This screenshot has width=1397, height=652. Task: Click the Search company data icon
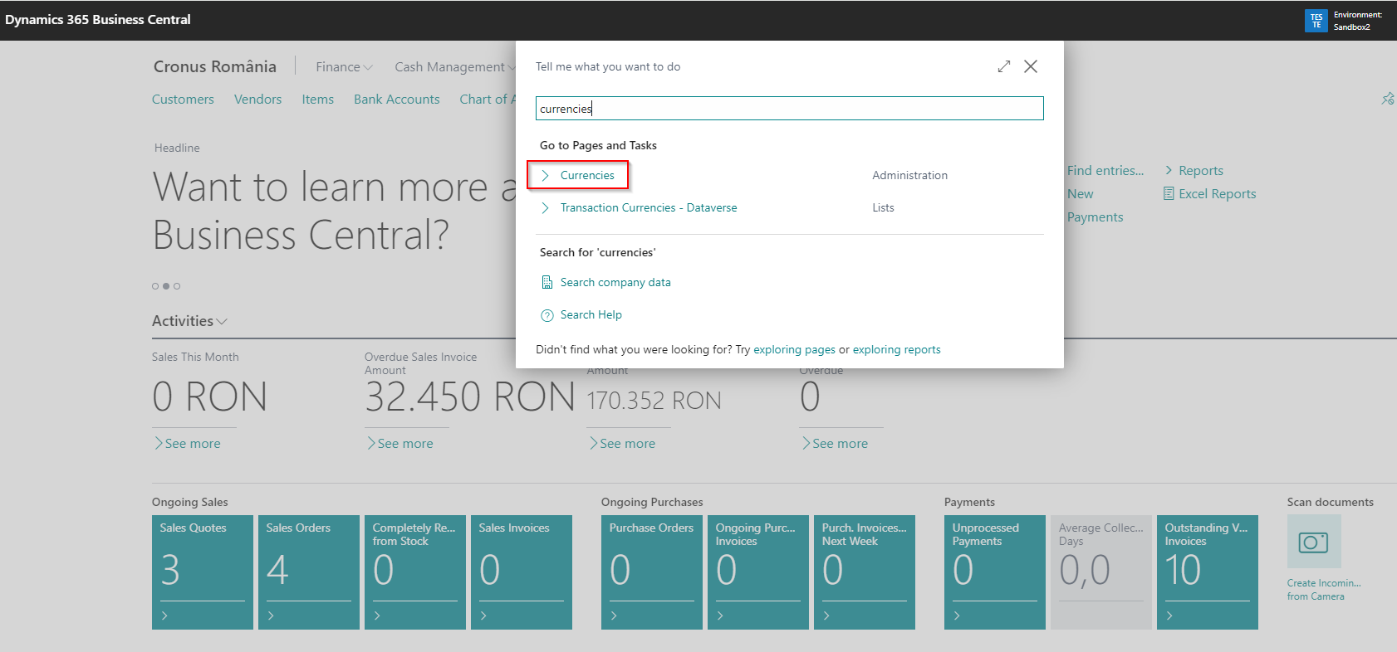point(547,283)
